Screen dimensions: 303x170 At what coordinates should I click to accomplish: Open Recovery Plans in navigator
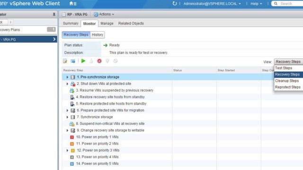(28, 30)
